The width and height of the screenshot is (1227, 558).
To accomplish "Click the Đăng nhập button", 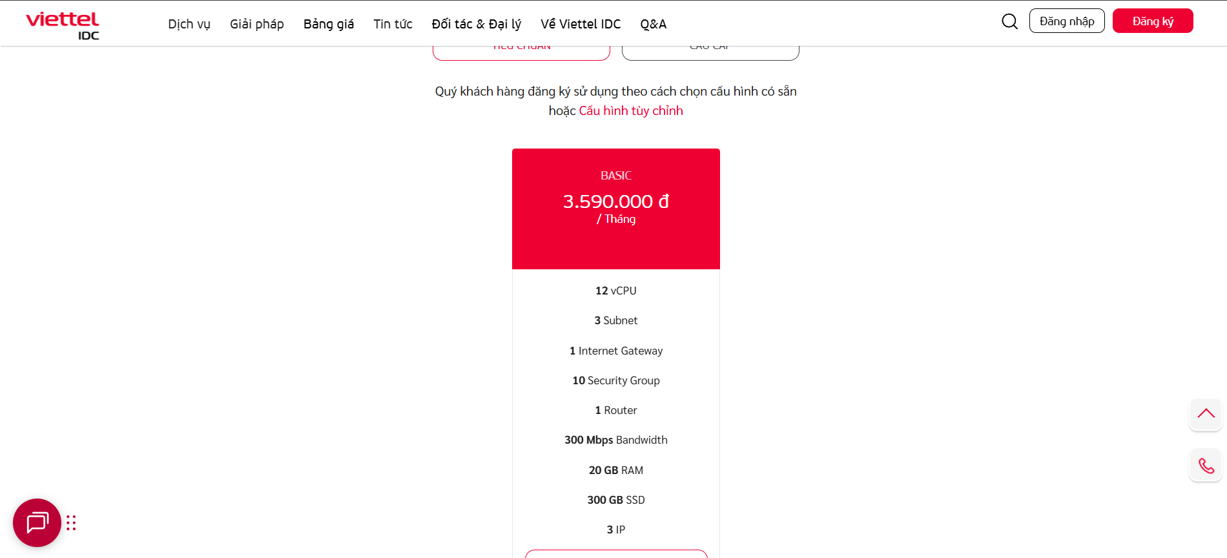I will [x=1067, y=21].
